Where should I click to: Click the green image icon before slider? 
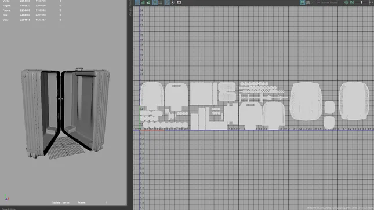[352, 2]
